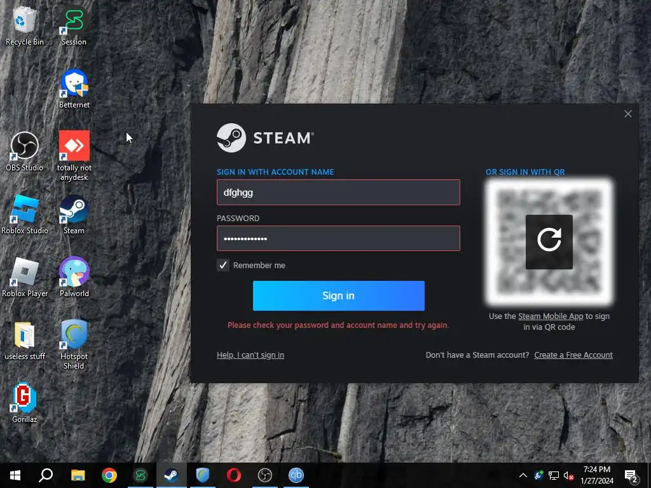The height and width of the screenshot is (488, 651).
Task: Open the notification center icon
Action: (x=631, y=476)
